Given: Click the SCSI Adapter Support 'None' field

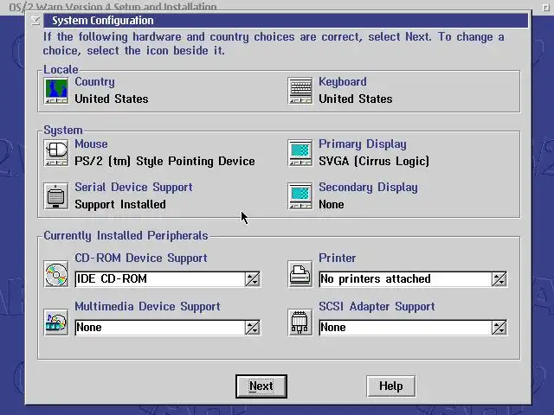Looking at the screenshot, I should tap(405, 328).
